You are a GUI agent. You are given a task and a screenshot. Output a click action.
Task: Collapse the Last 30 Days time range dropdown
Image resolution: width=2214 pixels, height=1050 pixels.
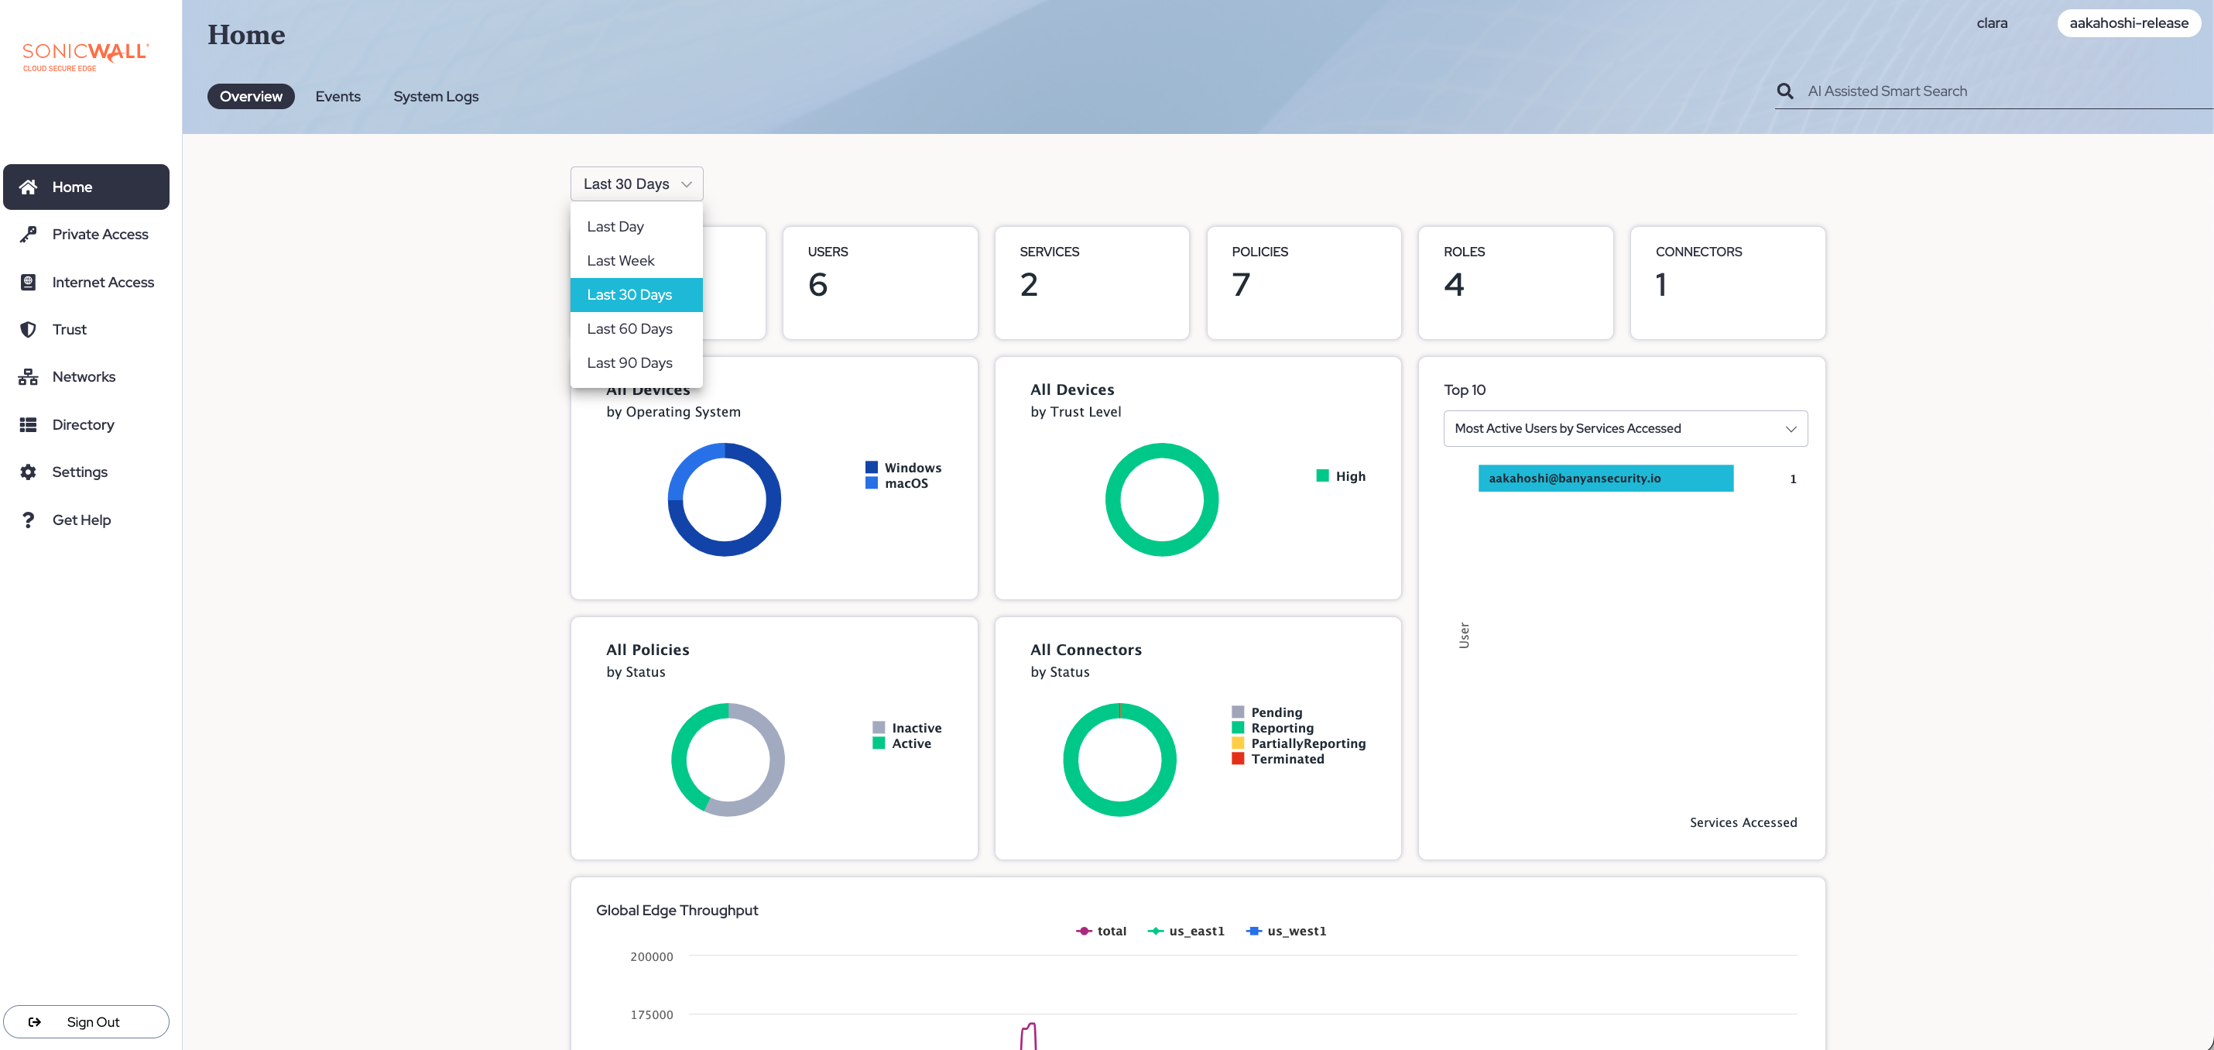[x=637, y=184]
